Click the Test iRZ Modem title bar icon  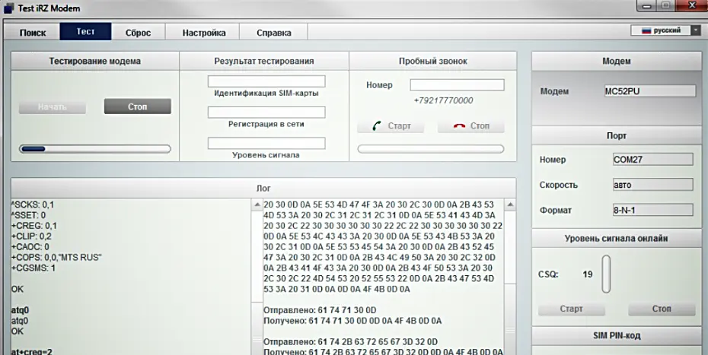[x=8, y=8]
